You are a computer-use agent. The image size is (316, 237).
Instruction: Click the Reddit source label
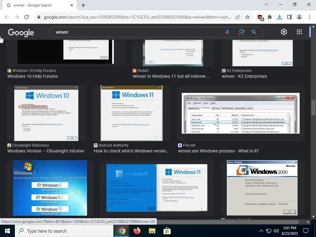[143, 71]
